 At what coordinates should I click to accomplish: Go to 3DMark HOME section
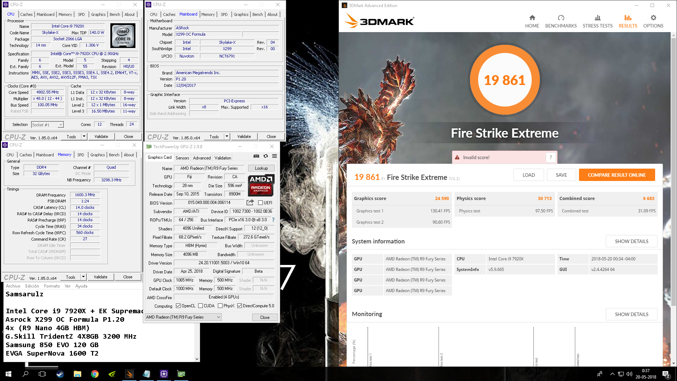tap(532, 22)
